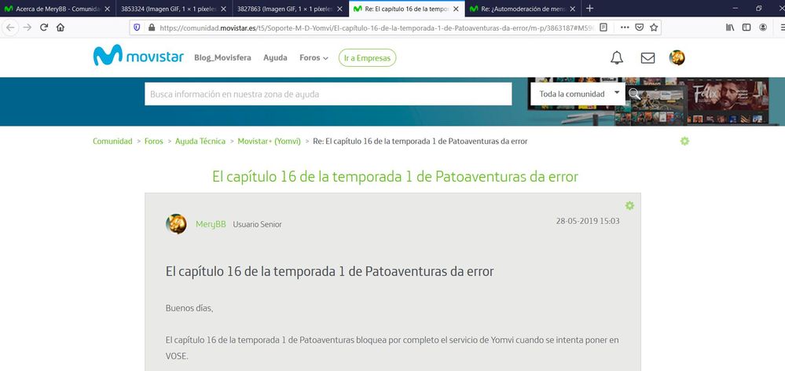
Task: Open page options gear near breadcrumb
Action: pyautogui.click(x=684, y=141)
